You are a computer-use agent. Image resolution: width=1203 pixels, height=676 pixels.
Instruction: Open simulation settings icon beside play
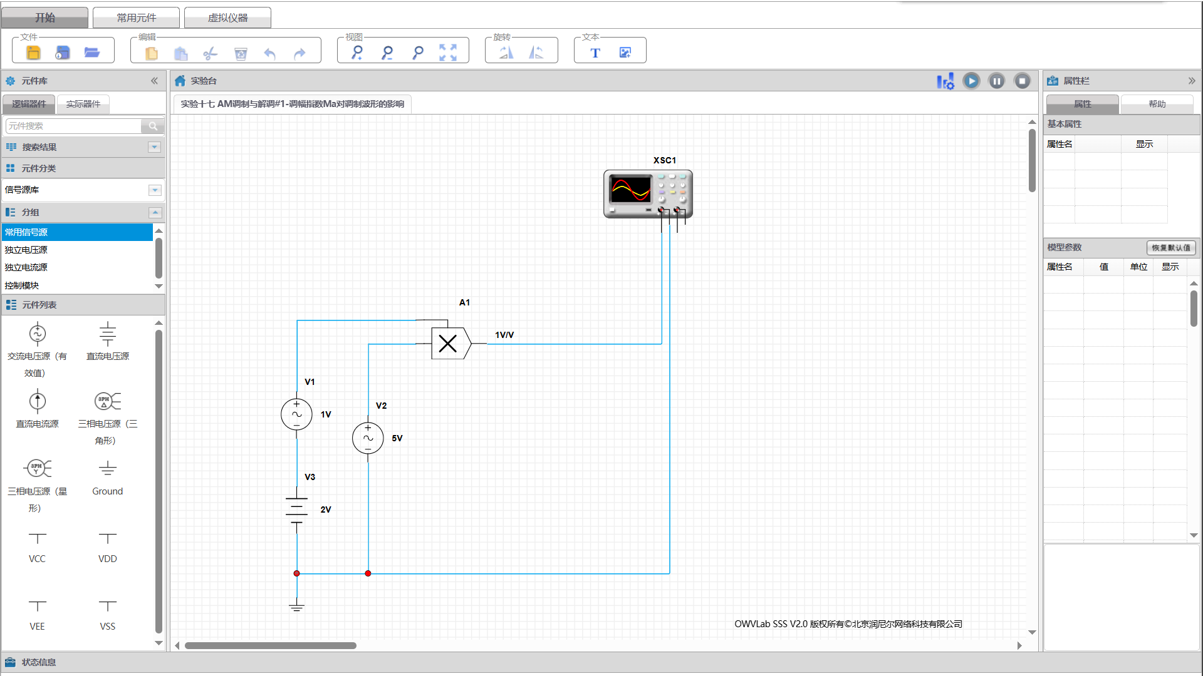tap(945, 81)
